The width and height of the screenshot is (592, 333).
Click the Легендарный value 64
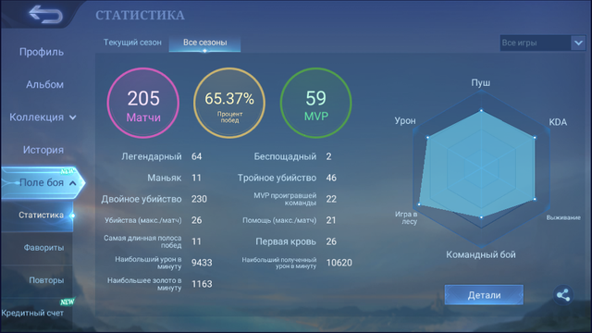click(x=196, y=156)
